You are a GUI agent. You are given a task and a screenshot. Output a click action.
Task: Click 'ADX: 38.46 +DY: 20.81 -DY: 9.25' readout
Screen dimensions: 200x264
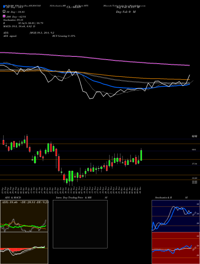[x=25, y=202]
